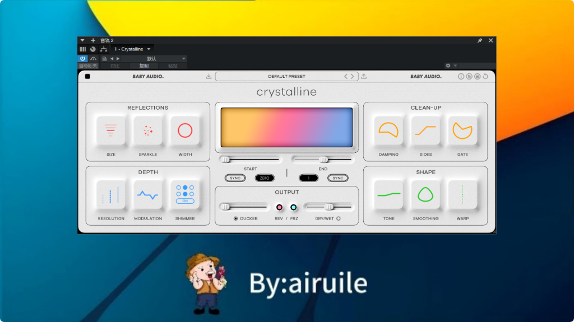Image resolution: width=574 pixels, height=322 pixels.
Task: Adjust the Warp shape control
Action: pyautogui.click(x=462, y=195)
